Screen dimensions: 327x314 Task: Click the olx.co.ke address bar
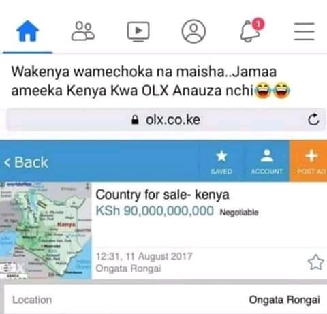166,120
